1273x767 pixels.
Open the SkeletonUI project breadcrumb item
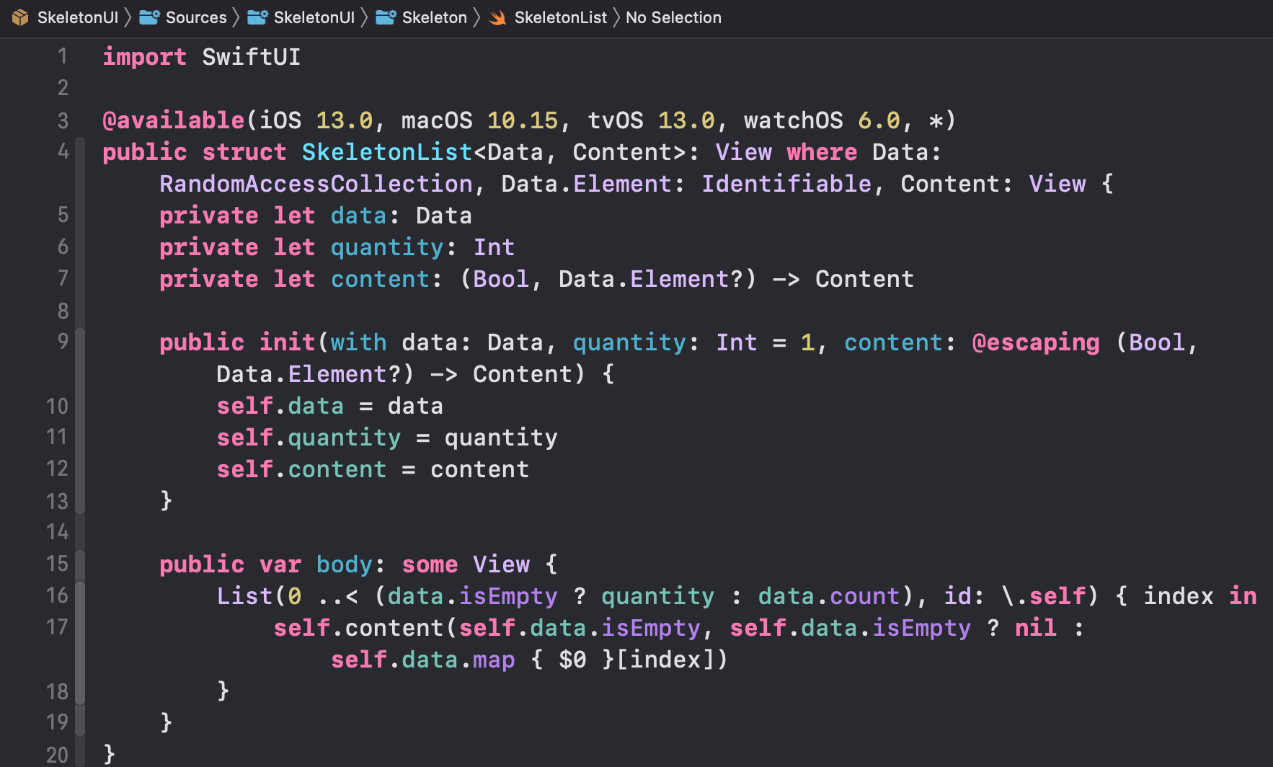[x=77, y=17]
